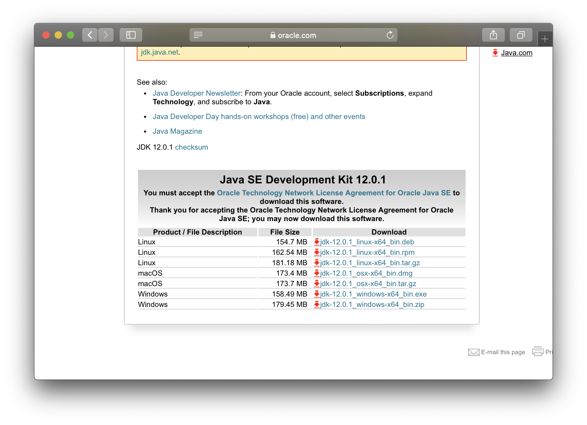Viewport: 587px width, 425px height.
Task: Click the Download column header
Action: point(389,232)
